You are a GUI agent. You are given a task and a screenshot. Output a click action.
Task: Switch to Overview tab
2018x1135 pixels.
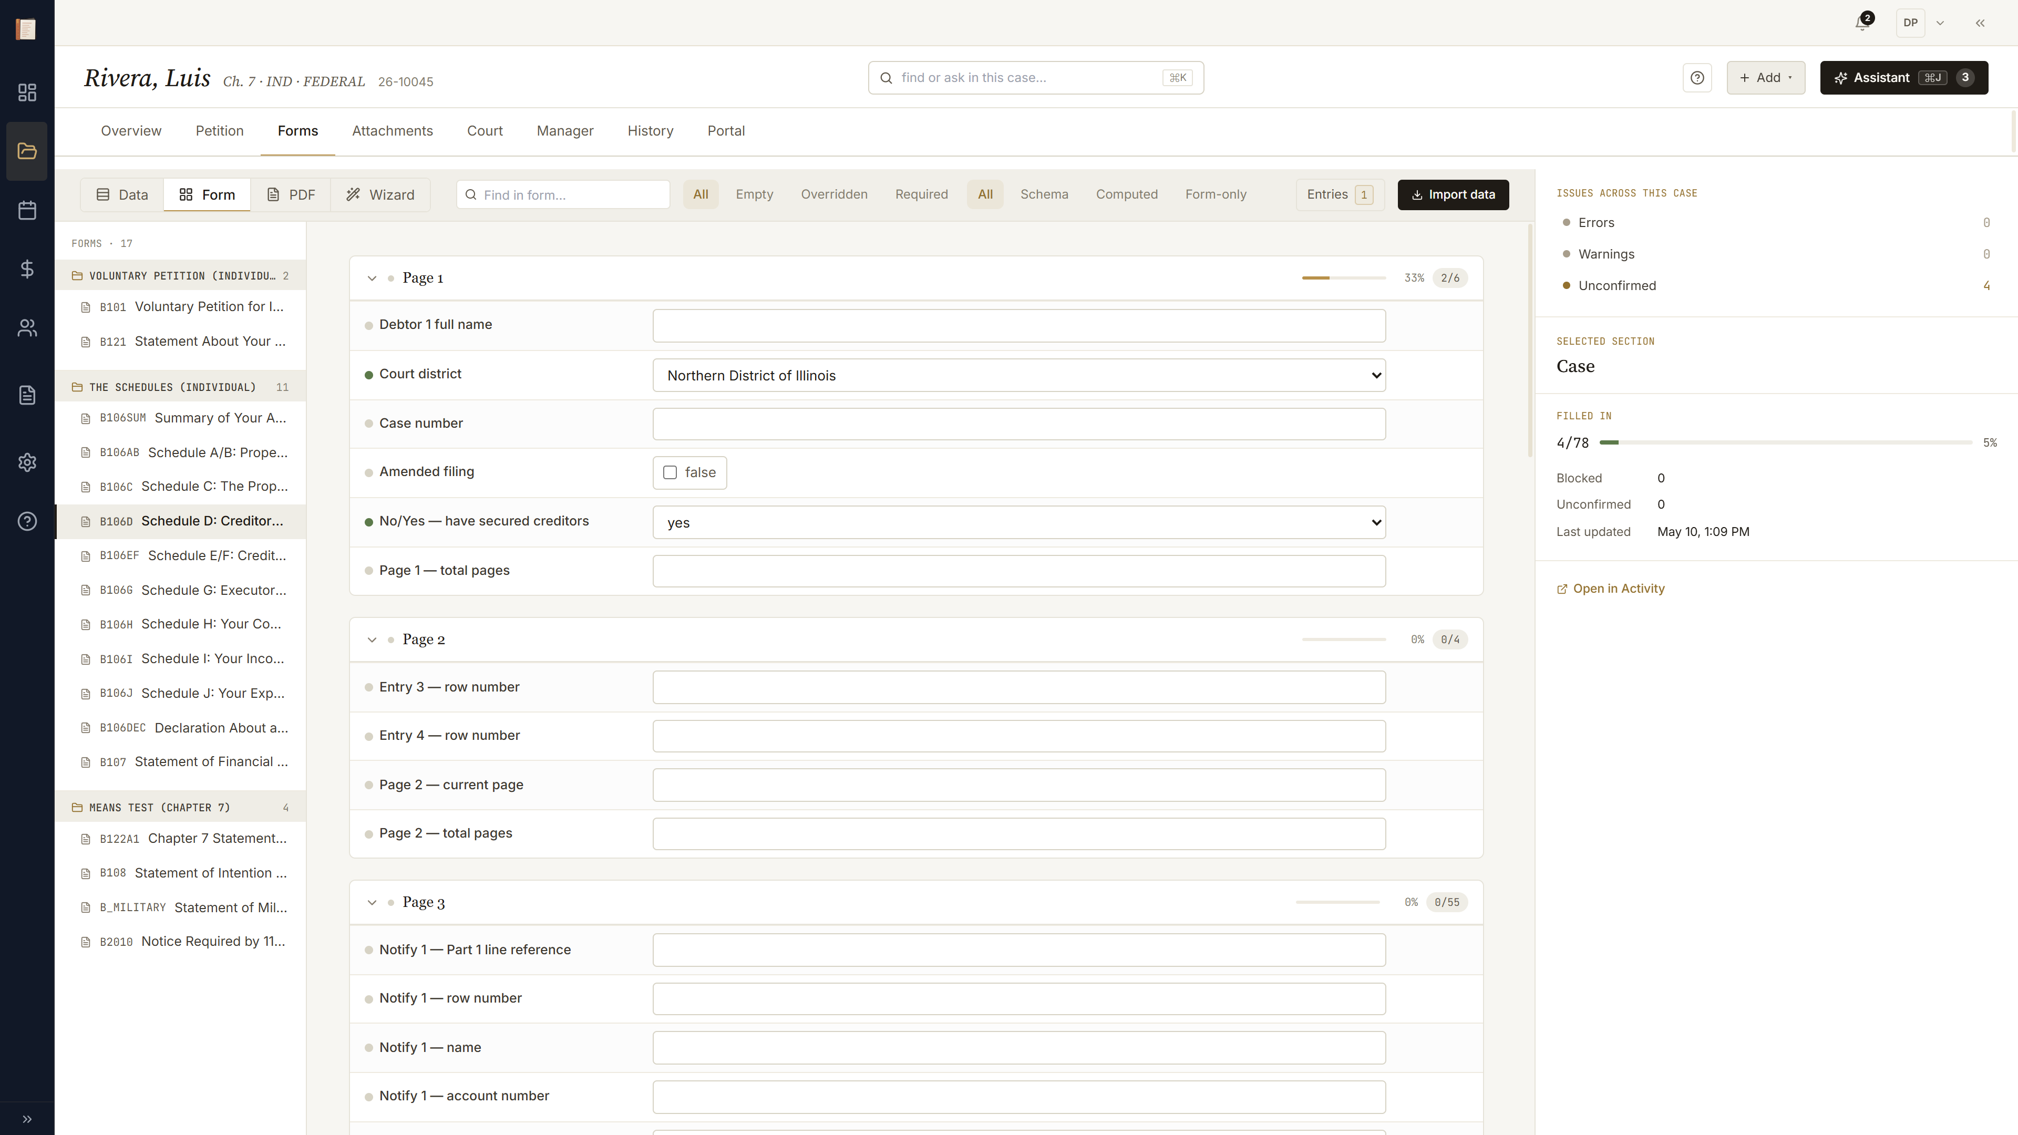tap(131, 131)
